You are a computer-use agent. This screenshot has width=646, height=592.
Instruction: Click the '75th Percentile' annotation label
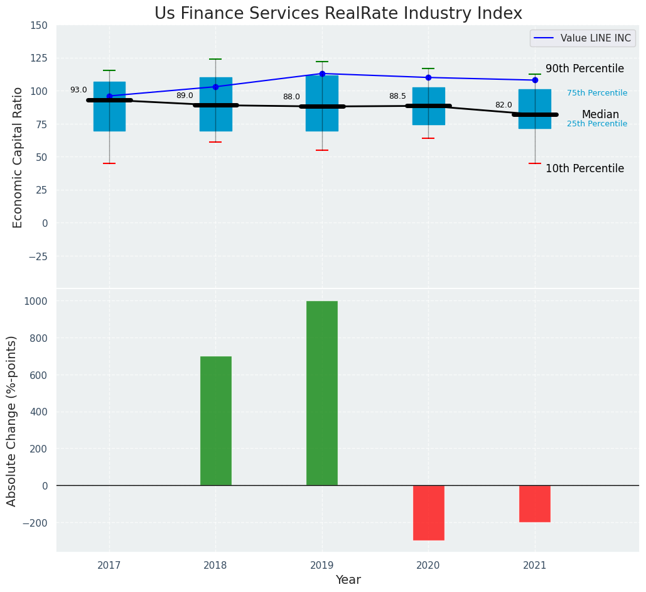point(597,93)
